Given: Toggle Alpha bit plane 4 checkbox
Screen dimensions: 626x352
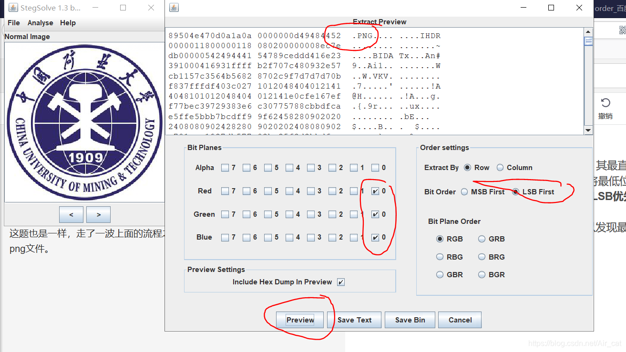Looking at the screenshot, I should pyautogui.click(x=289, y=168).
